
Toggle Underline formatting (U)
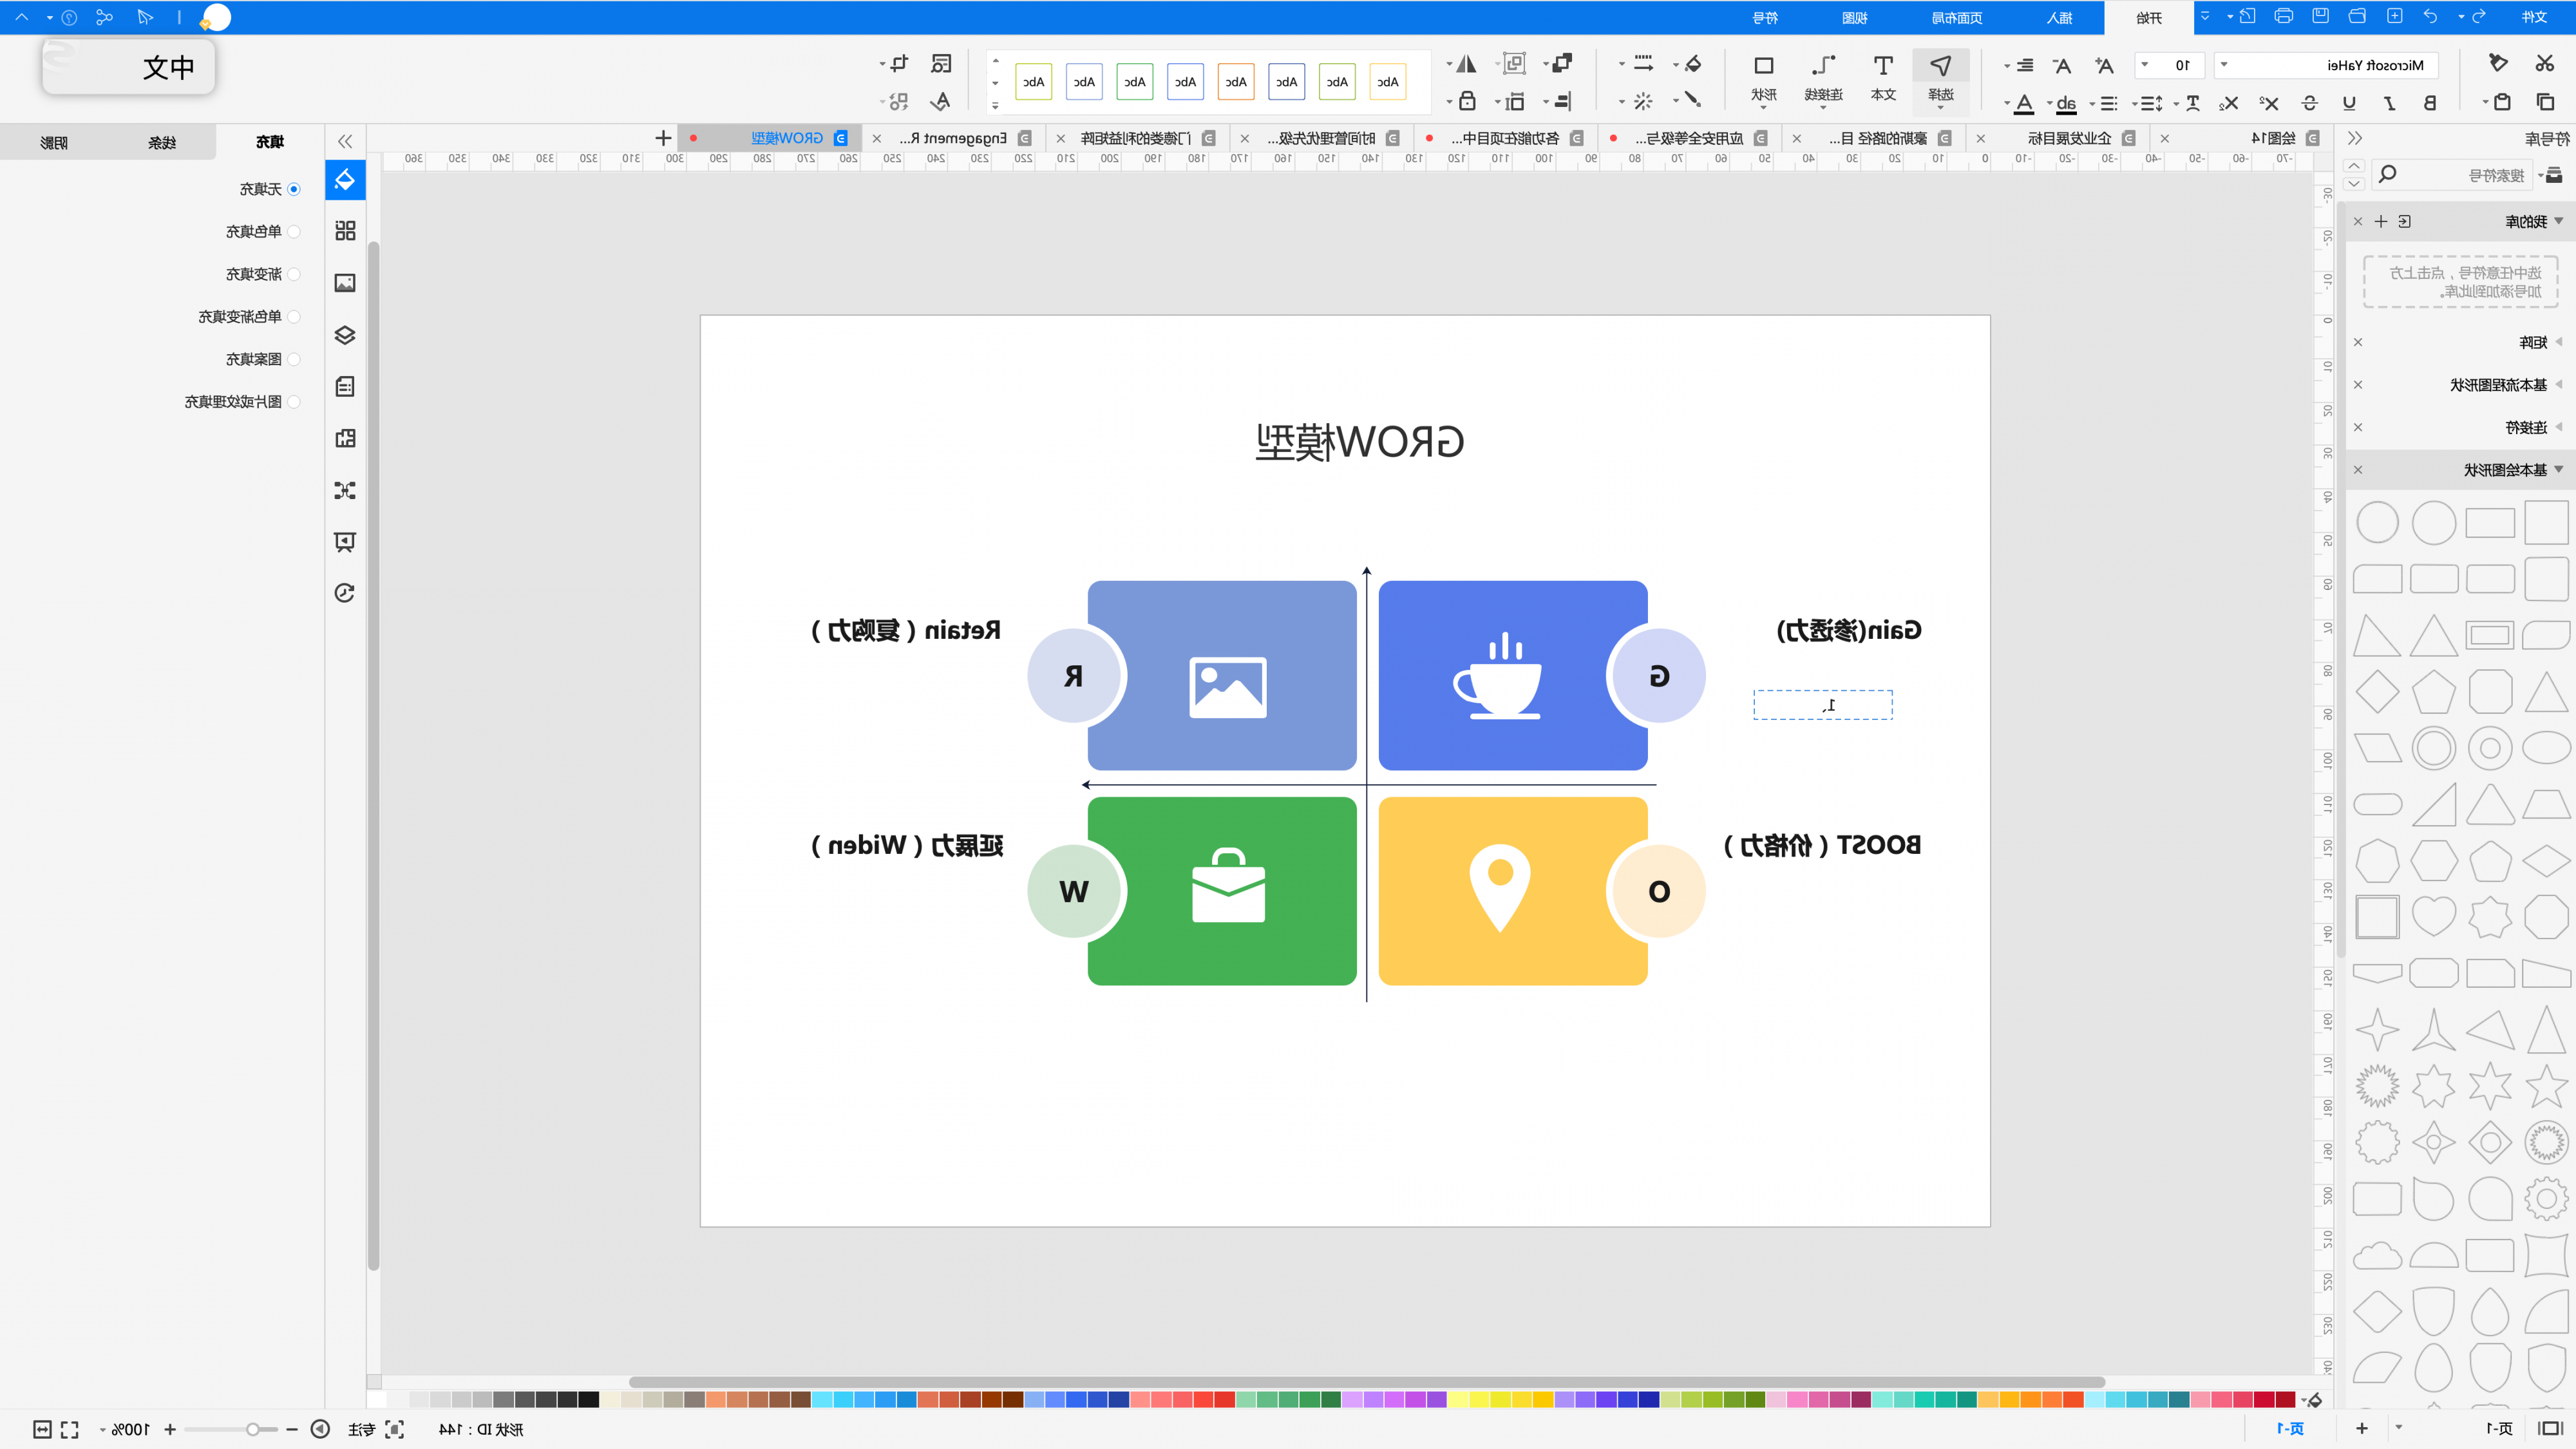coord(2349,103)
